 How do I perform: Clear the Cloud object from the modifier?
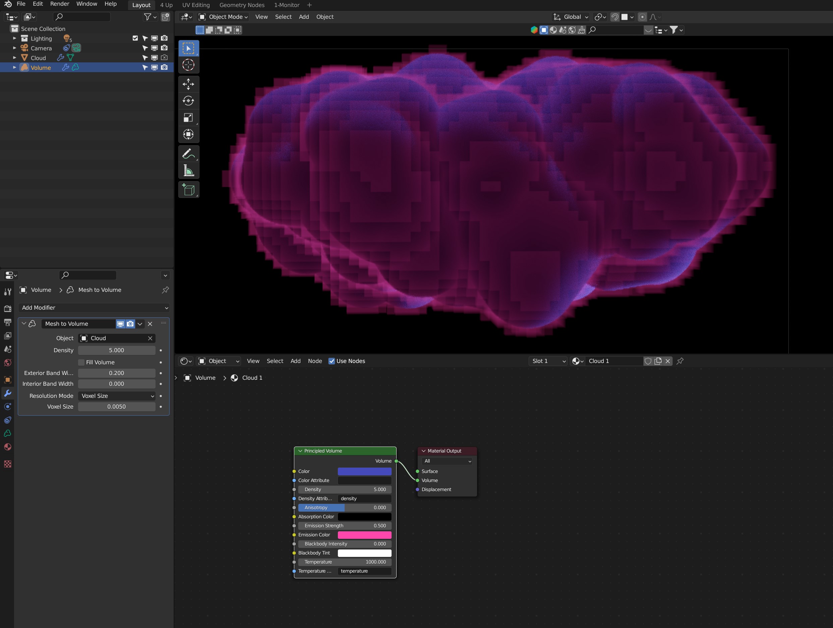coord(150,338)
